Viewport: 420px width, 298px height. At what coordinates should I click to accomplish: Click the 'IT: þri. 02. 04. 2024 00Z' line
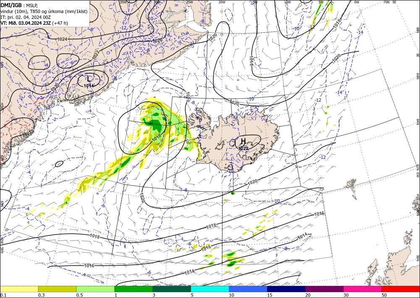click(x=26, y=17)
